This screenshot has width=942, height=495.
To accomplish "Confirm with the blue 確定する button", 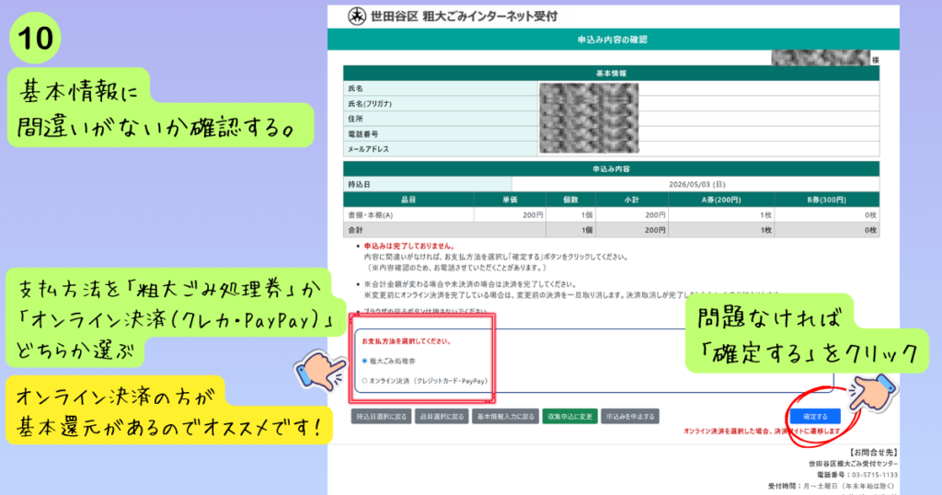I will coord(815,416).
